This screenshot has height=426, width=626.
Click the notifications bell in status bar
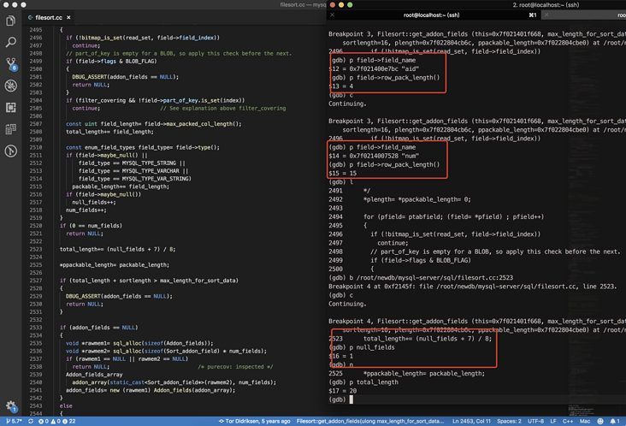(614, 421)
